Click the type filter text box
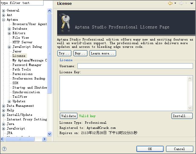 [x=22, y=3]
